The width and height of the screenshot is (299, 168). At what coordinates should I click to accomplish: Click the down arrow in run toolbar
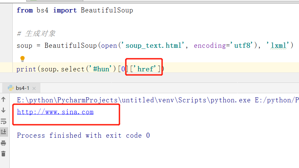(x=3, y=110)
